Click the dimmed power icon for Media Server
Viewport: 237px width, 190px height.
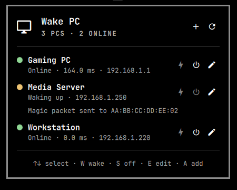[196, 92]
